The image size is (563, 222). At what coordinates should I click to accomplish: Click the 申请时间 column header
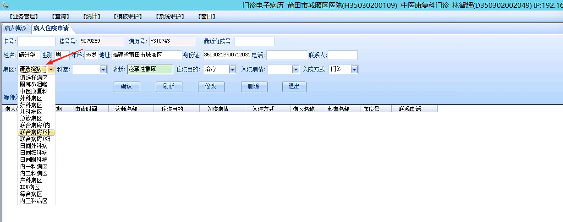[x=90, y=109]
